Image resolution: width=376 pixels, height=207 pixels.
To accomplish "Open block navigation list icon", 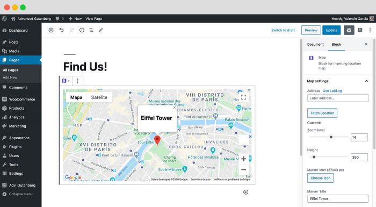I will coord(91,30).
